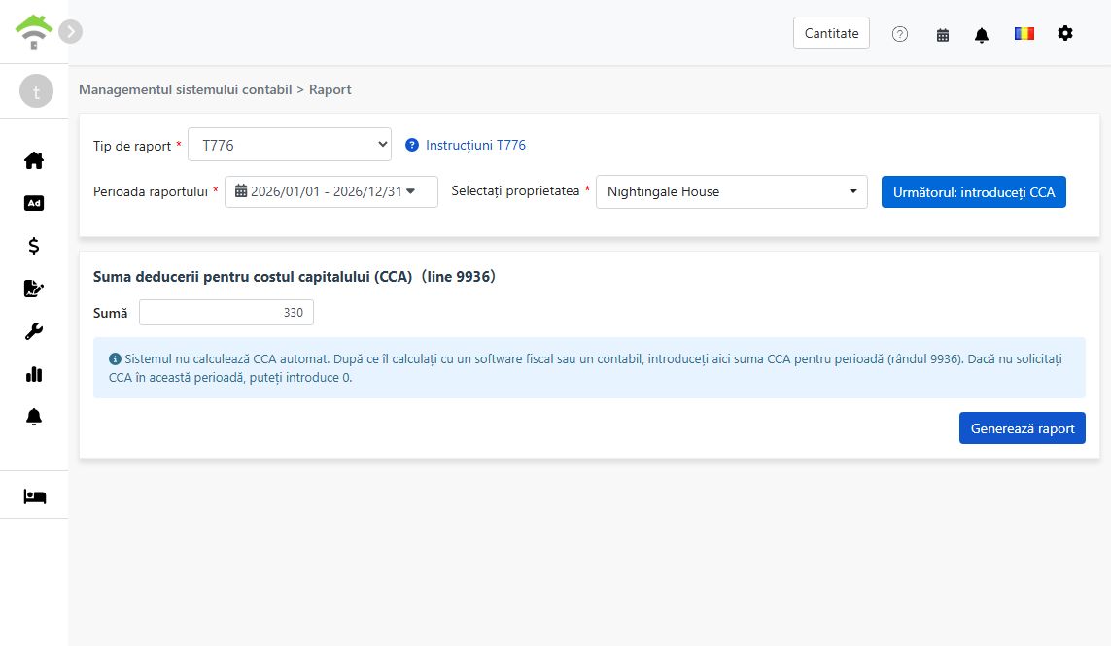
Task: Open the bed lodging sidebar icon
Action: click(x=34, y=496)
